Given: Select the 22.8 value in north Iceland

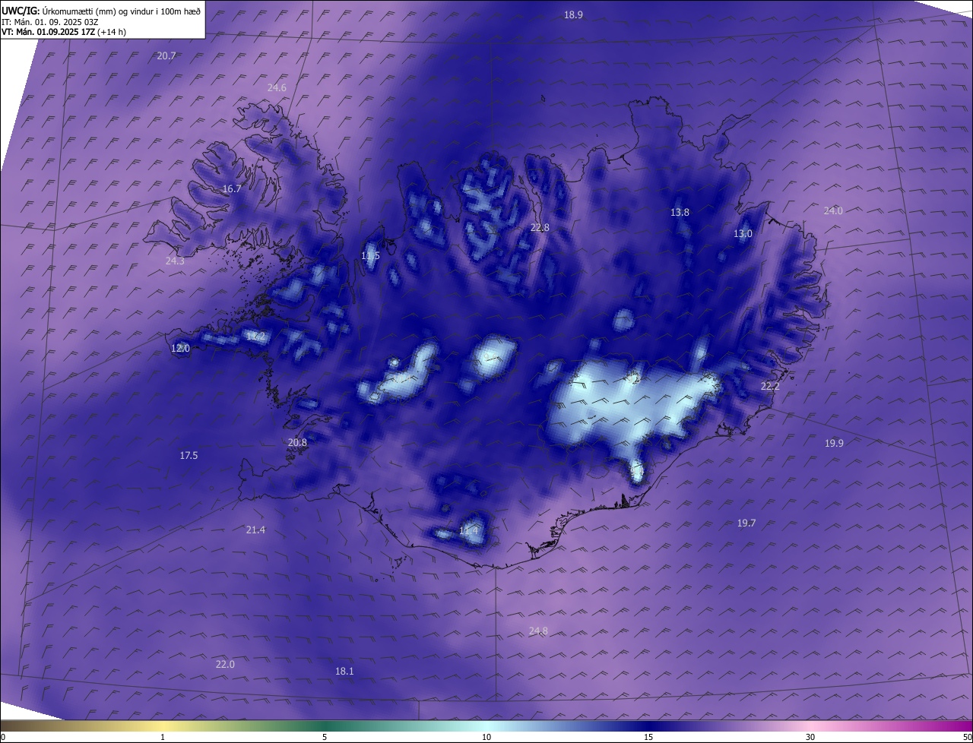Looking at the screenshot, I should [x=540, y=228].
